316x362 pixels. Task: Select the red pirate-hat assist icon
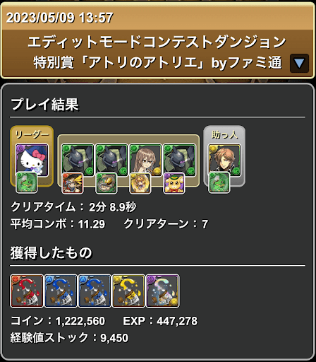[x=73, y=183]
